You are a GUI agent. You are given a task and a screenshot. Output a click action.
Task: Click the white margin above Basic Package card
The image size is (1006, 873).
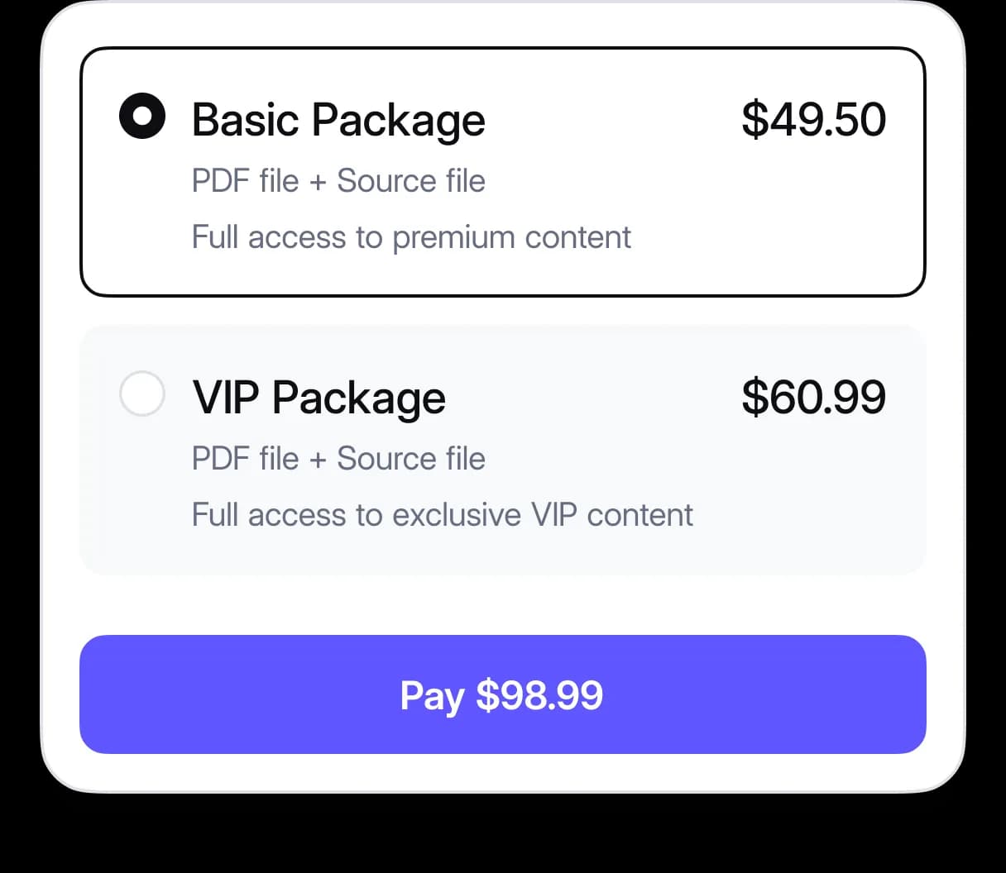503,26
